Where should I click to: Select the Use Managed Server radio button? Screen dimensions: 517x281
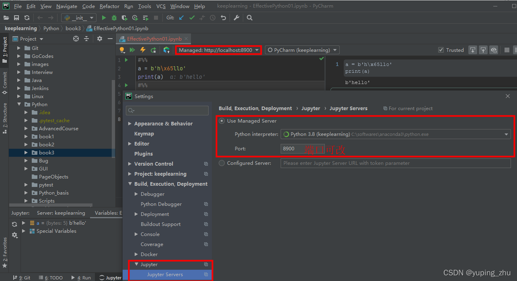222,121
